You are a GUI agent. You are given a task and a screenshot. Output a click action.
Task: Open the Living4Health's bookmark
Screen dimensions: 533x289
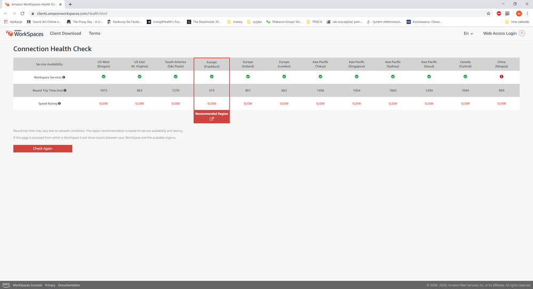tap(164, 22)
